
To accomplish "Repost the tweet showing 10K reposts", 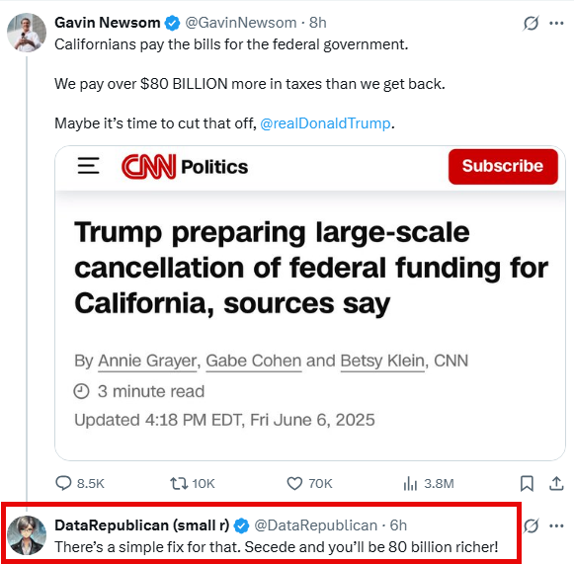I will (x=179, y=483).
